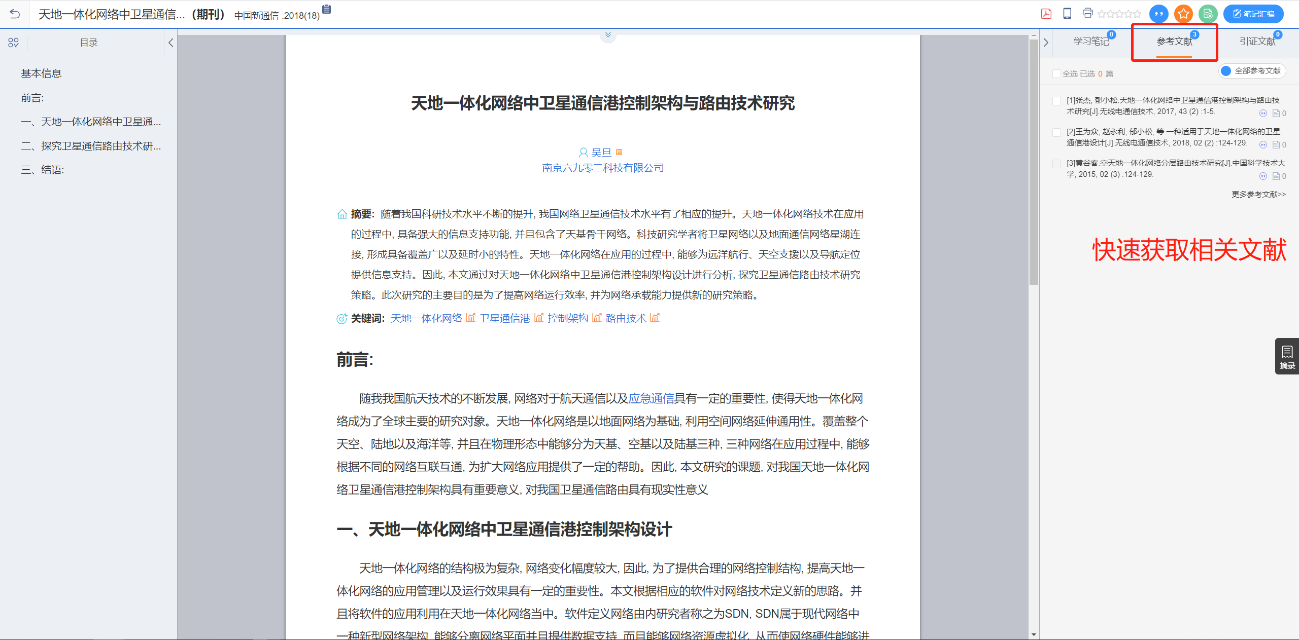
Task: Download the article PDF
Action: tap(1046, 14)
